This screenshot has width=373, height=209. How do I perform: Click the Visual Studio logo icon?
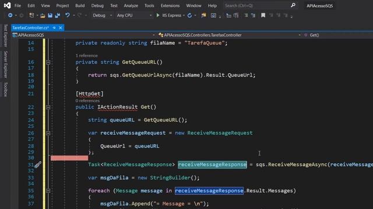pyautogui.click(x=7, y=5)
